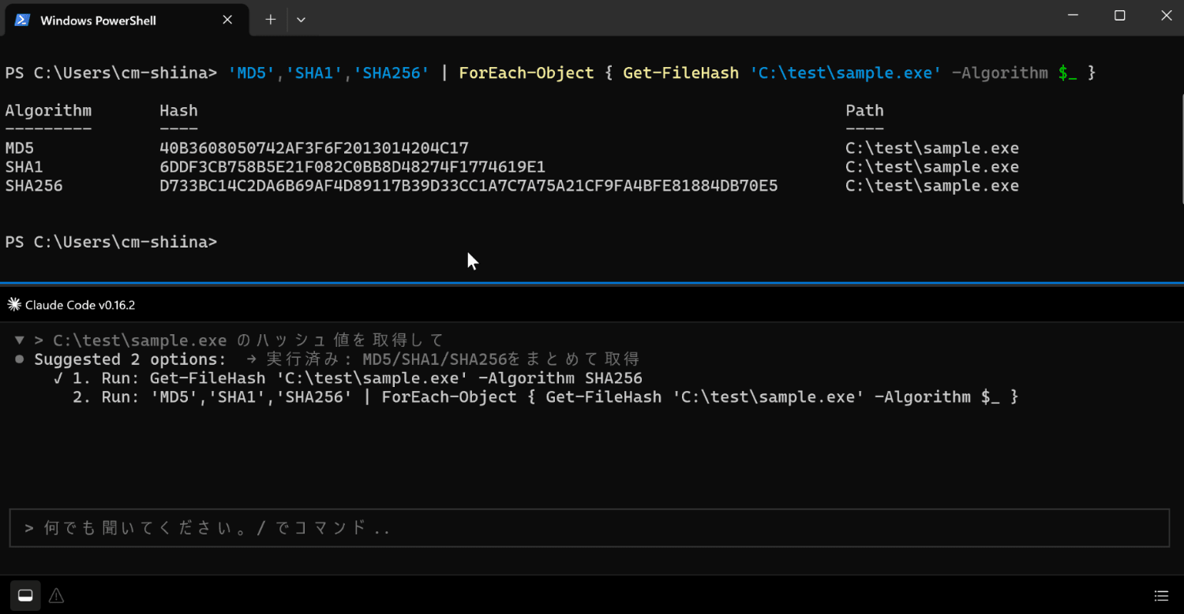Viewport: 1184px width, 614px height.
Task: Click the Claude Code starburst logo
Action: (14, 305)
